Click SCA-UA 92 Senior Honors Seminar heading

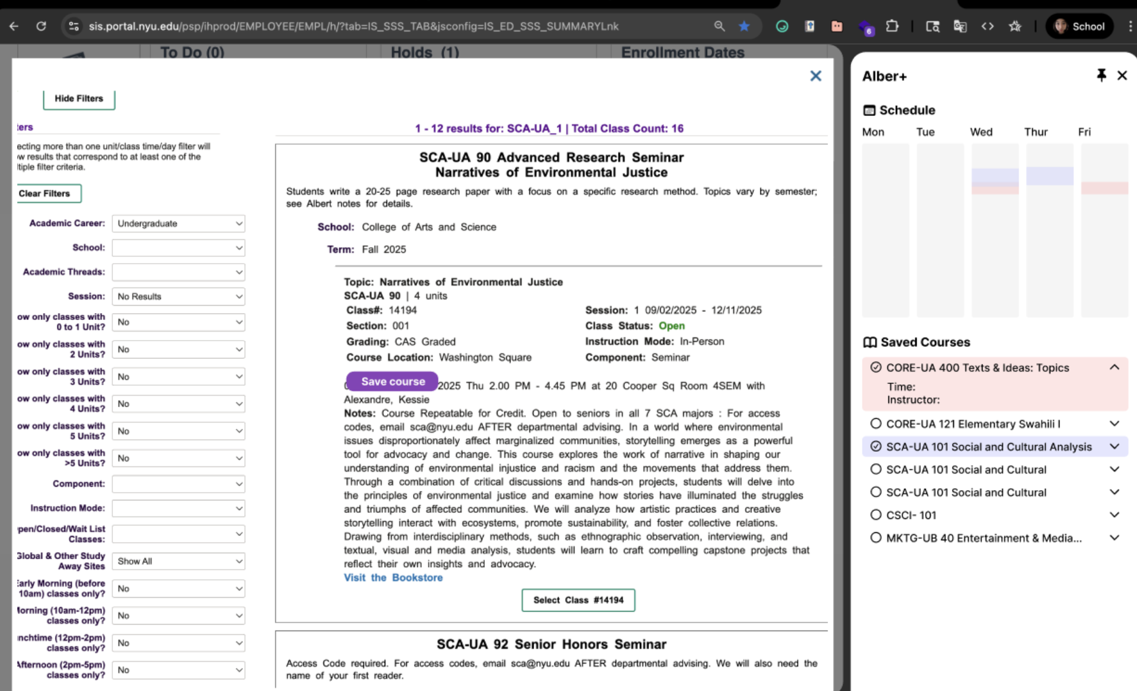[x=551, y=645]
